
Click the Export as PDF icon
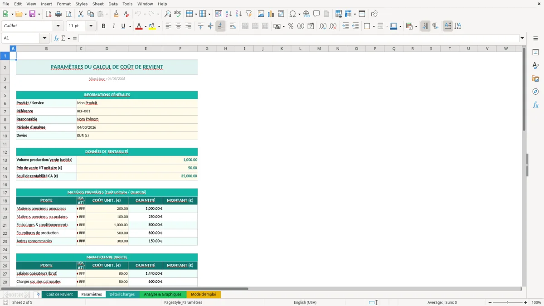click(x=49, y=14)
